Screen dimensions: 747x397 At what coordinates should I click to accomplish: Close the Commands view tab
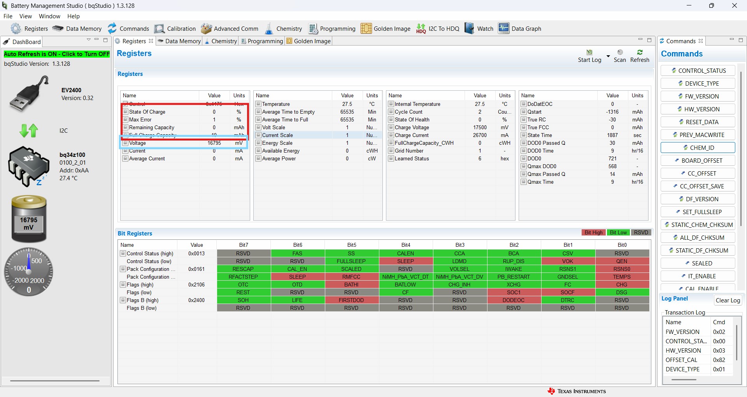click(701, 41)
